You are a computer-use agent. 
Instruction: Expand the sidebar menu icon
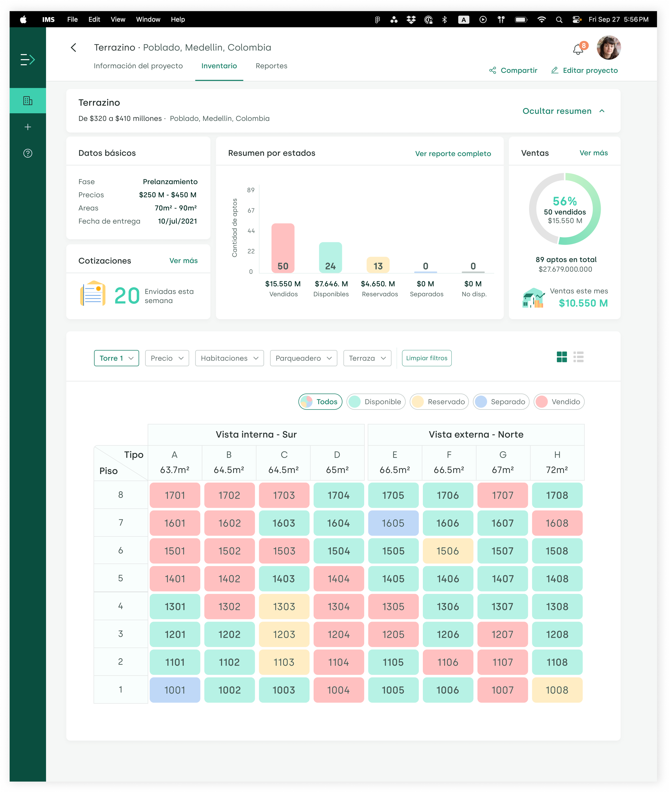(27, 59)
